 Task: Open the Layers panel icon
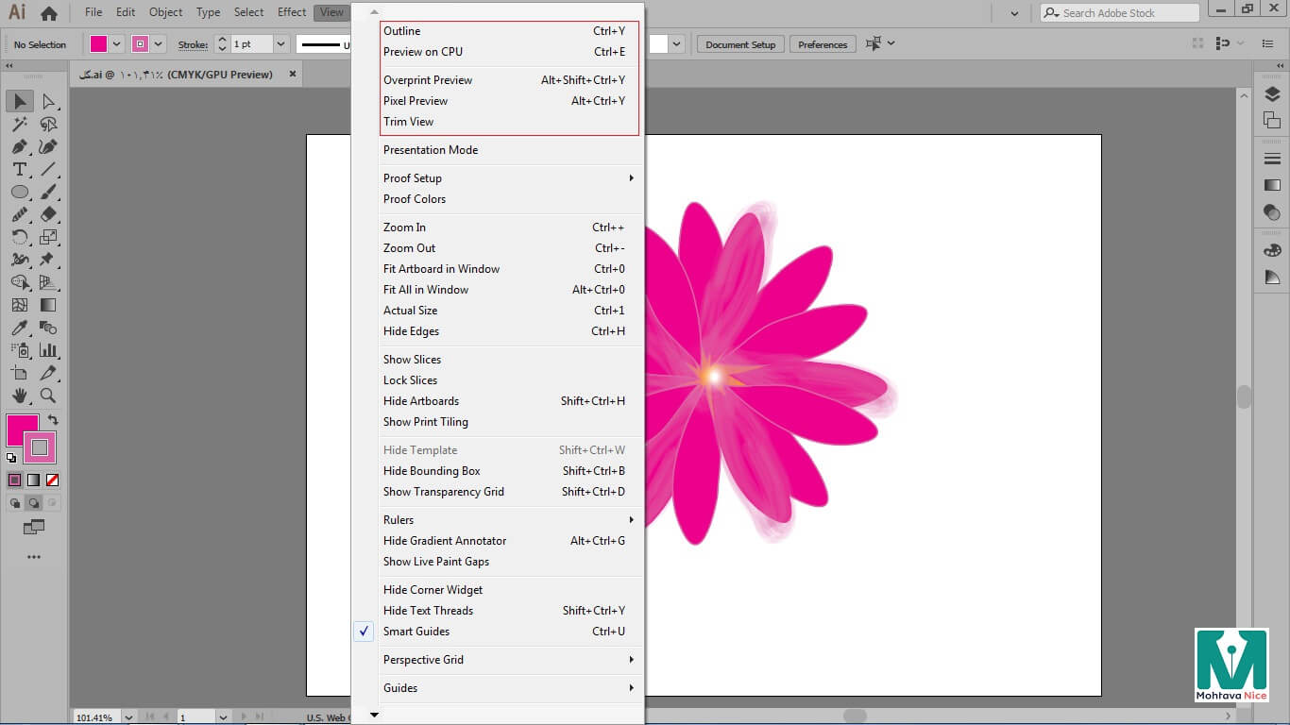coord(1272,94)
